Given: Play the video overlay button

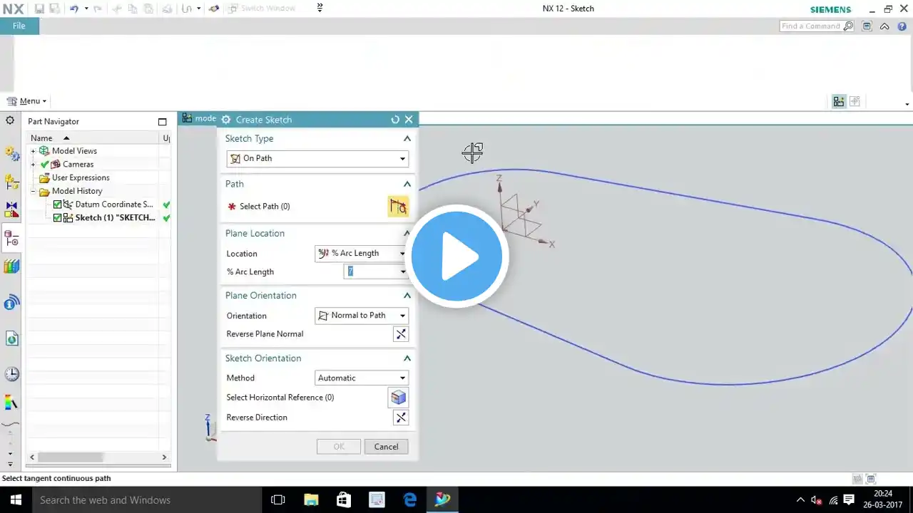Looking at the screenshot, I should (456, 256).
